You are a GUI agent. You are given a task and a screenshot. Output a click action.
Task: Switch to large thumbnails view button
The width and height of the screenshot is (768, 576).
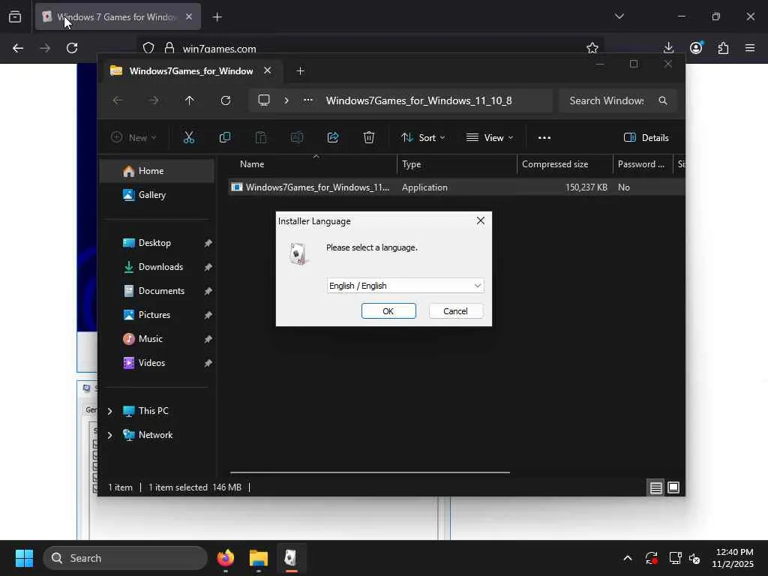point(673,487)
